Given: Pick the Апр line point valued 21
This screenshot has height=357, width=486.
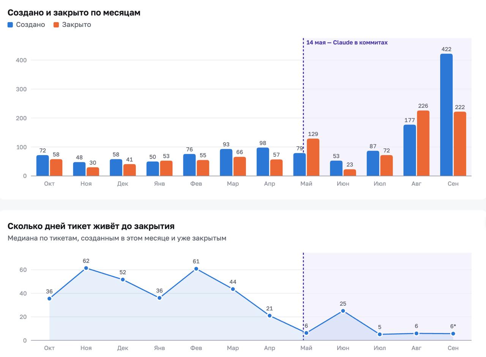Looking at the screenshot, I should (270, 316).
